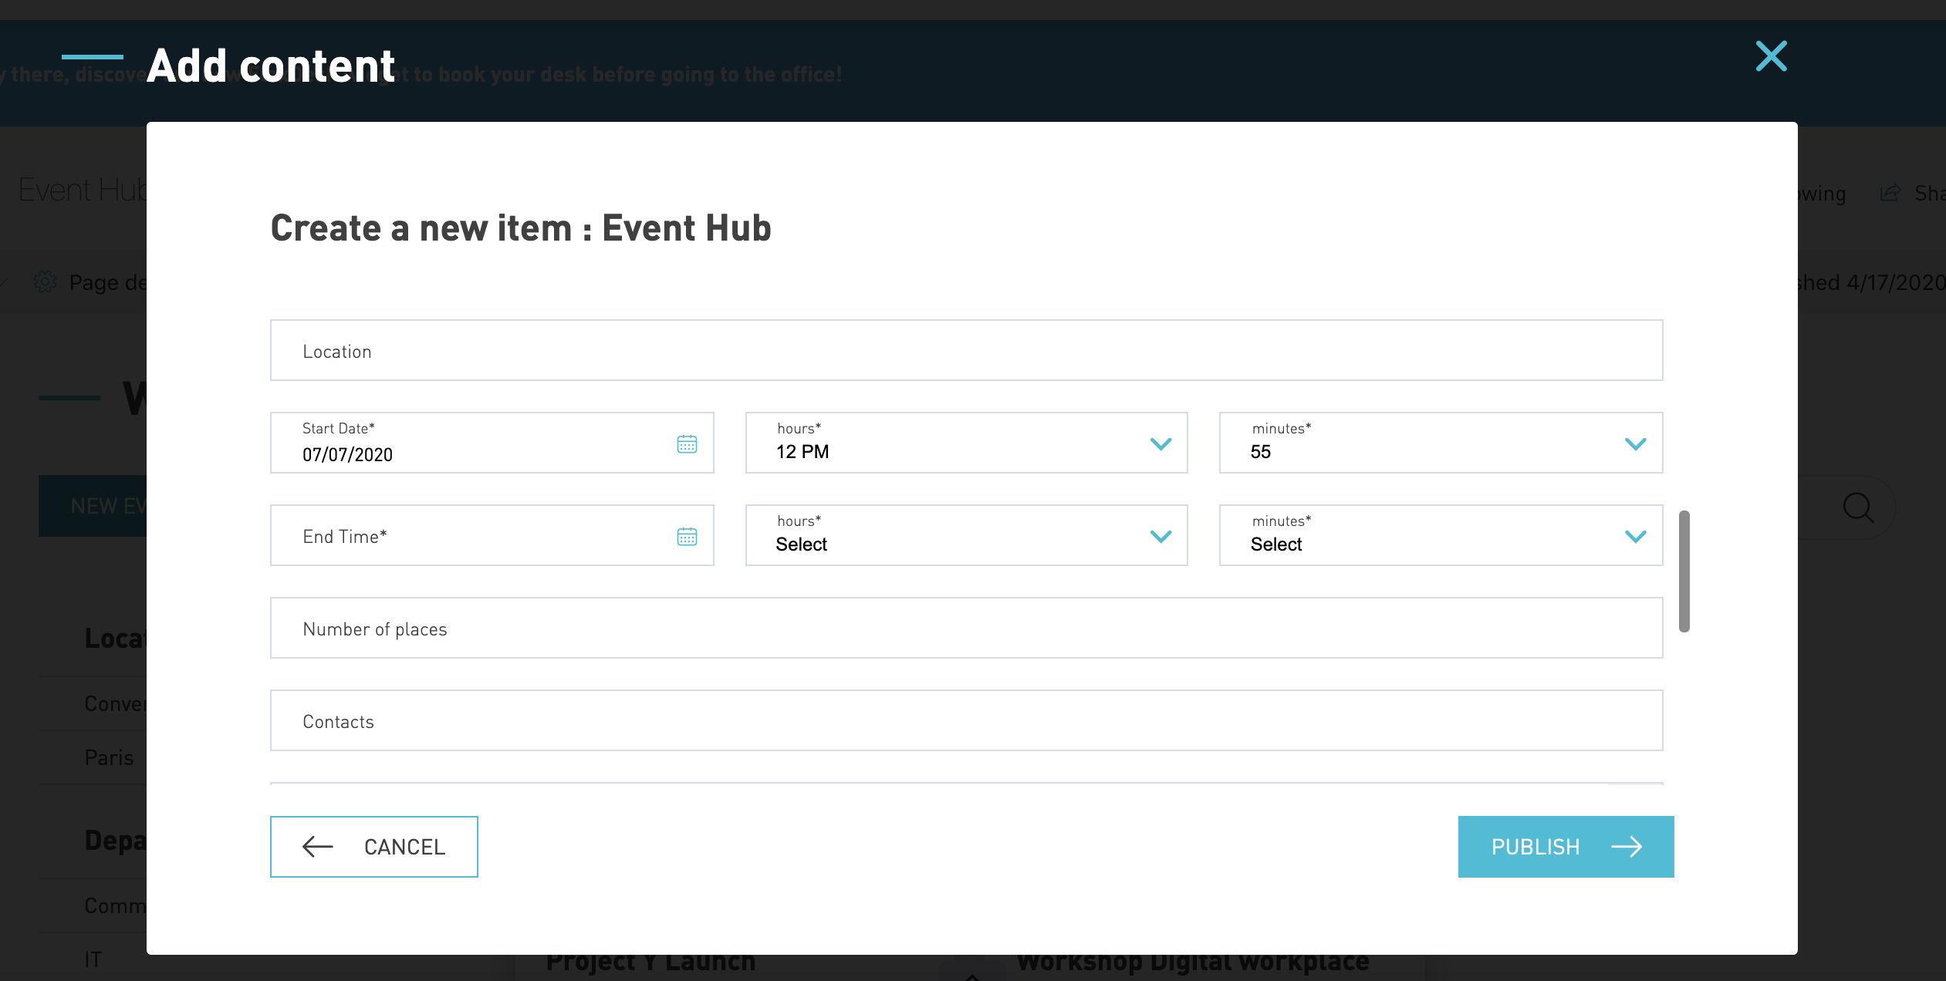
Task: Click the PUBLISH button
Action: (x=1566, y=847)
